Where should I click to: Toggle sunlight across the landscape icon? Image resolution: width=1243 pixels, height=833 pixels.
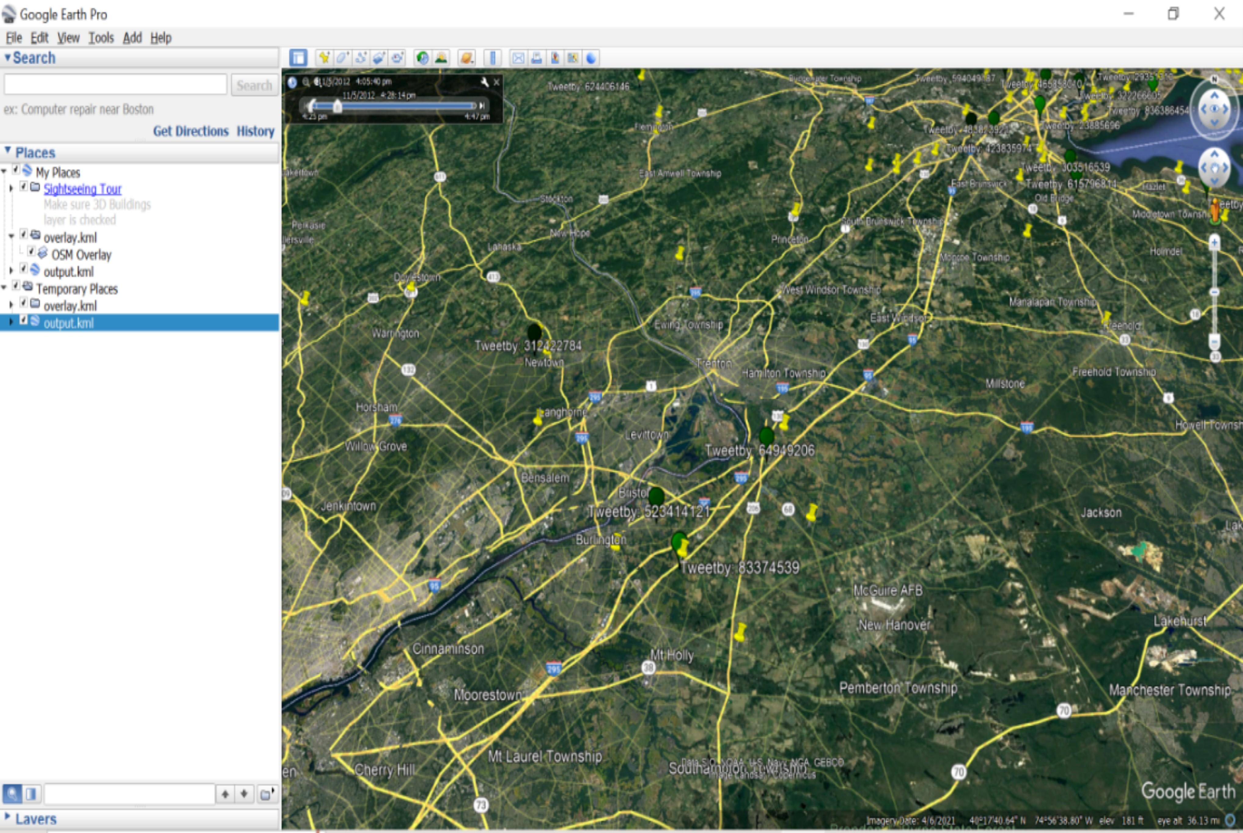[x=441, y=57]
